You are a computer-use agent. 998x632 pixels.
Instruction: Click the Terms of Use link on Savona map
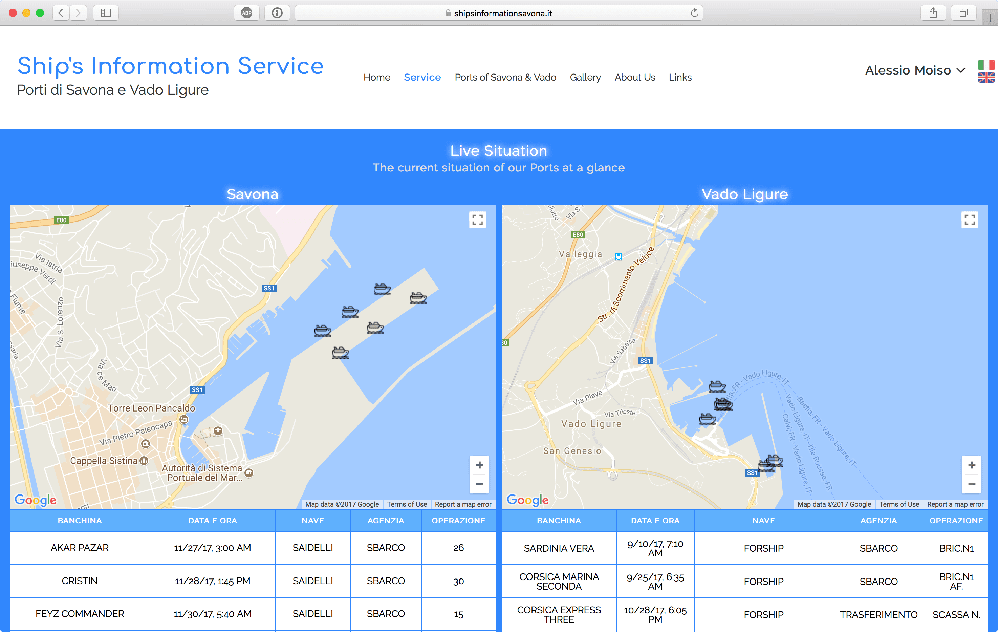407,504
